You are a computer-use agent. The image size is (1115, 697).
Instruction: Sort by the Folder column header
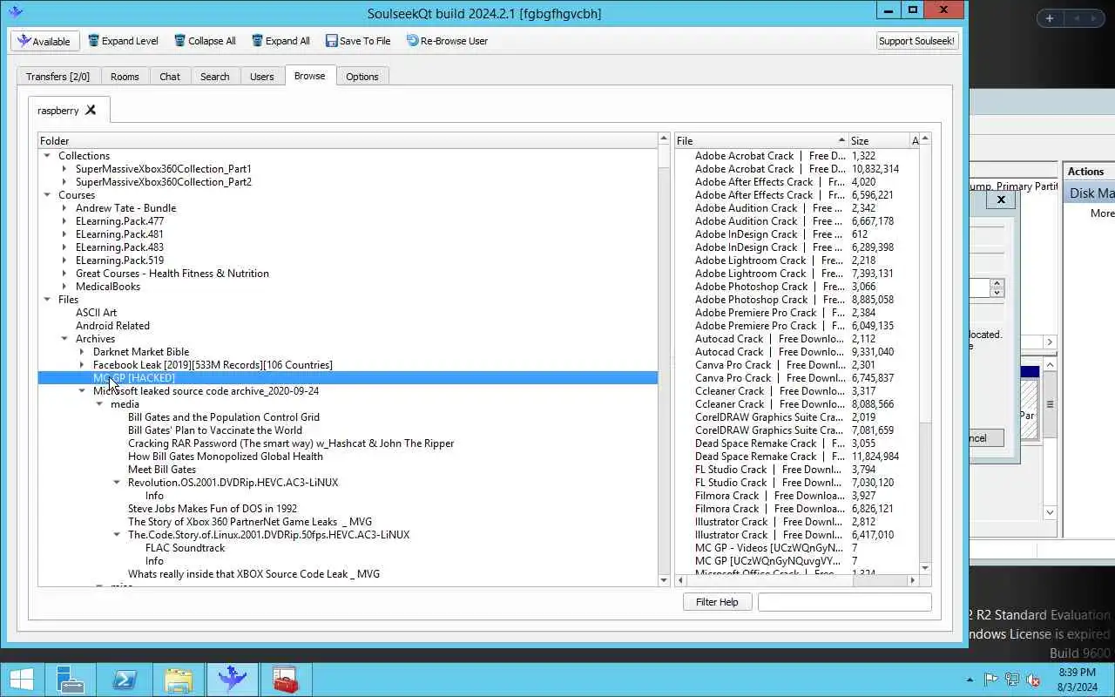[x=348, y=140]
